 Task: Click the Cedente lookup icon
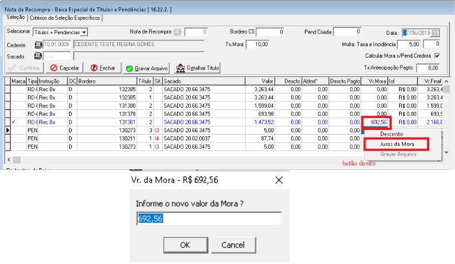pyautogui.click(x=39, y=44)
